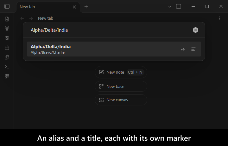This screenshot has height=146, width=228.
Task: Click the New tab breadcrumb title
Action: click(x=46, y=18)
